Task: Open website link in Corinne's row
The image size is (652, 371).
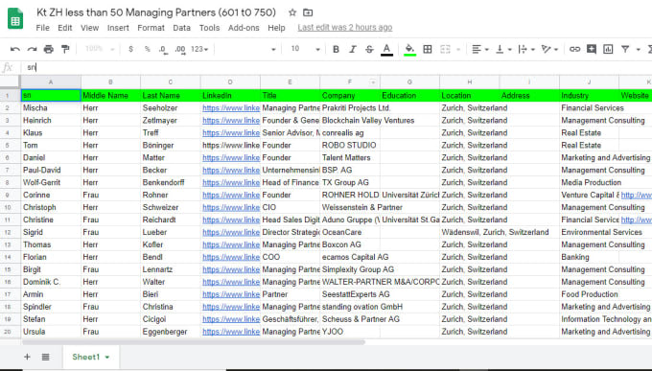Action: [x=637, y=195]
